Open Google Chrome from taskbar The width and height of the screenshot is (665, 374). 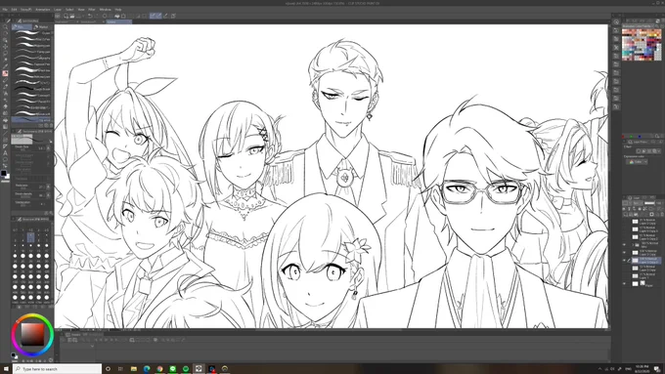click(159, 368)
